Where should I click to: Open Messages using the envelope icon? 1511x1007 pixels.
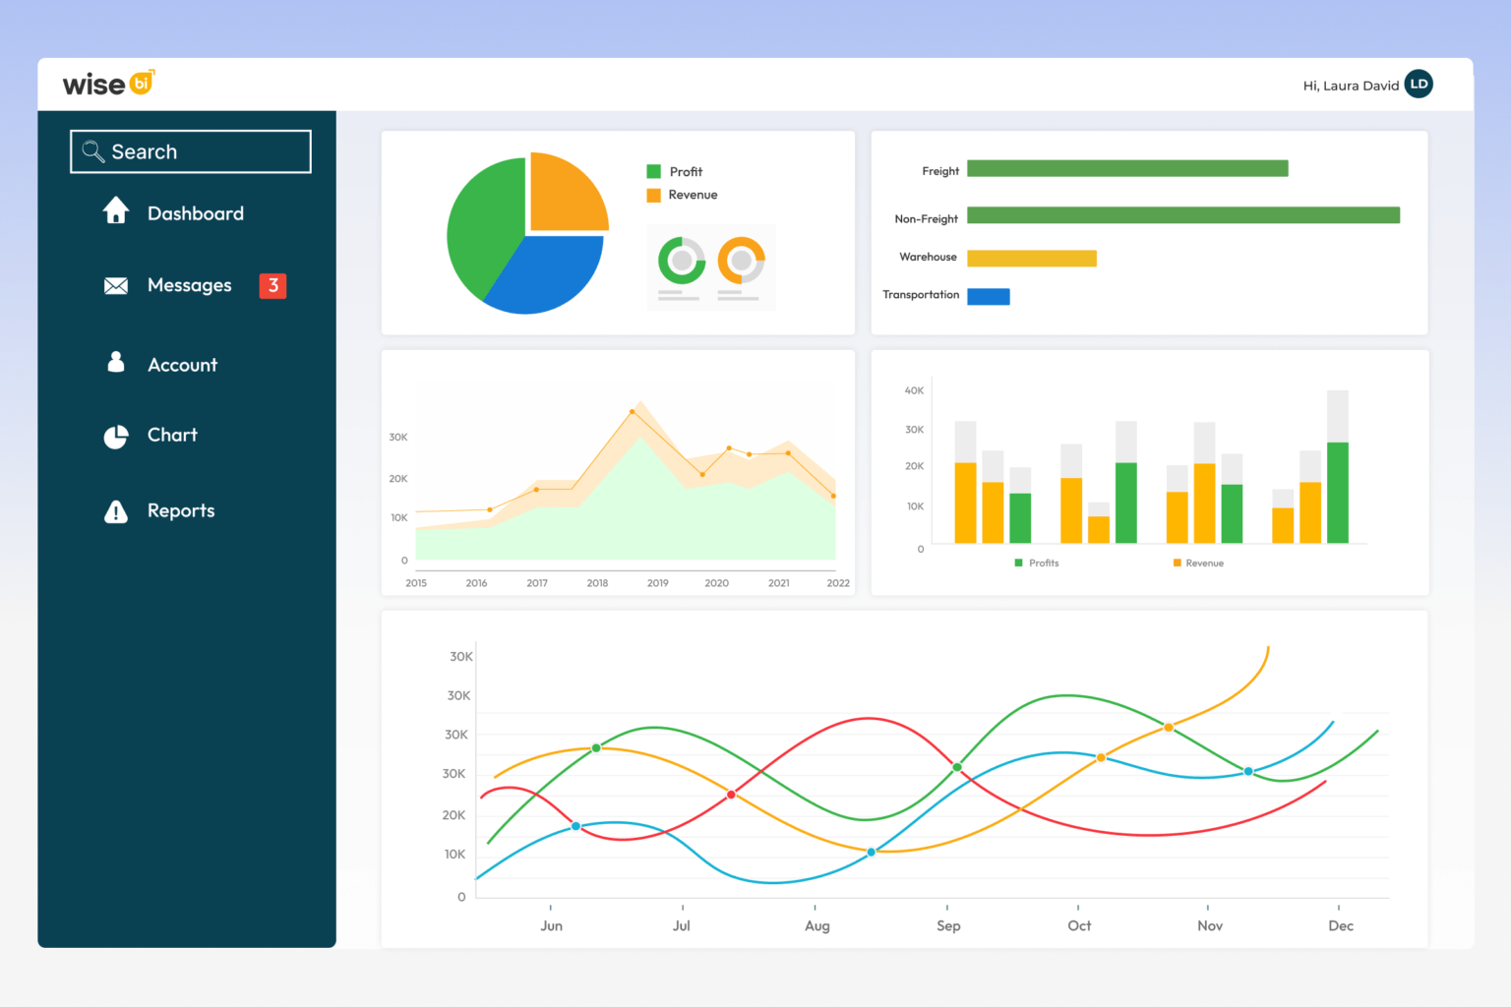tap(116, 285)
